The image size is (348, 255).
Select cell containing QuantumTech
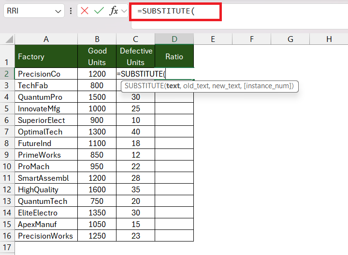pyautogui.click(x=46, y=201)
